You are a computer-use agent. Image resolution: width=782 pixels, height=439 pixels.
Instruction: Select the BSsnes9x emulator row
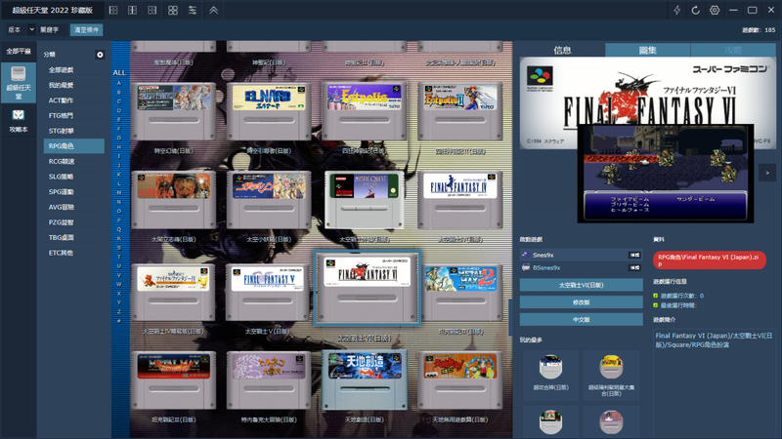coord(581,267)
